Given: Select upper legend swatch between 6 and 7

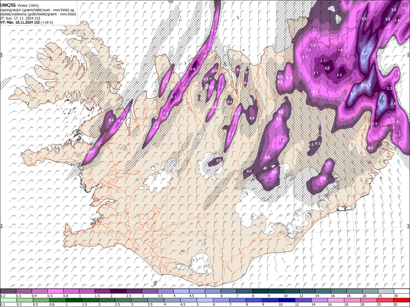Looking at the screenshot, I should (228, 291).
